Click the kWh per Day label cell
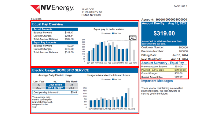 tap(55, 88)
